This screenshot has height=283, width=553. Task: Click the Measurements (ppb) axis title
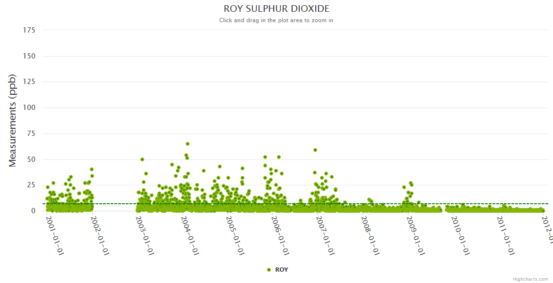click(13, 120)
